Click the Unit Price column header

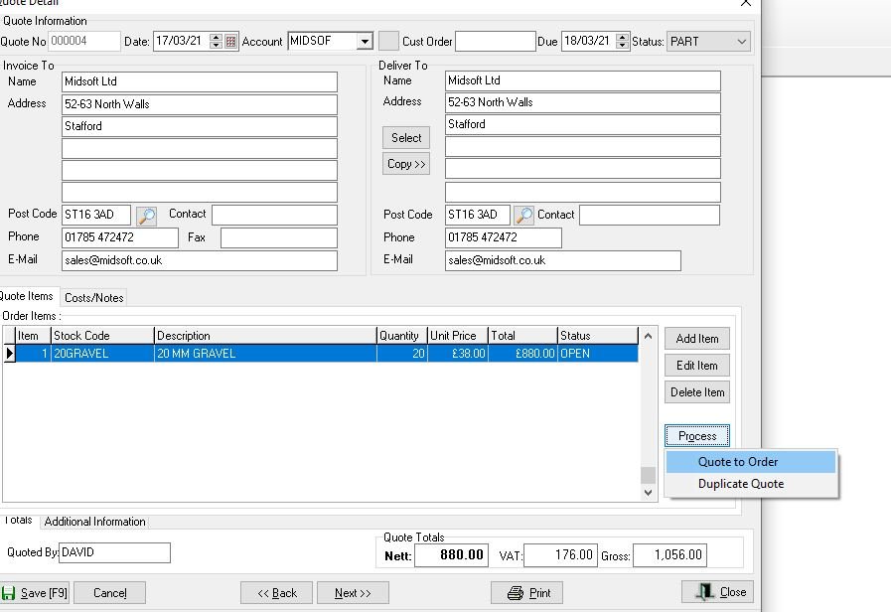click(x=458, y=336)
